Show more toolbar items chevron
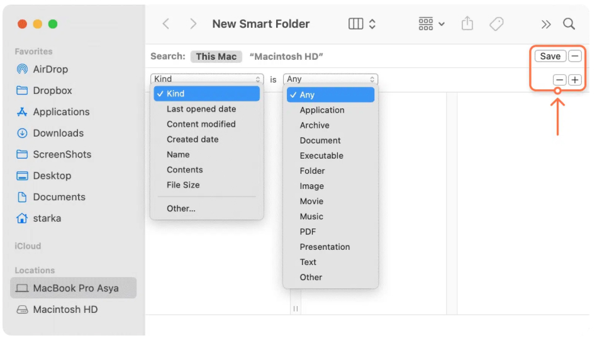 [x=545, y=24]
